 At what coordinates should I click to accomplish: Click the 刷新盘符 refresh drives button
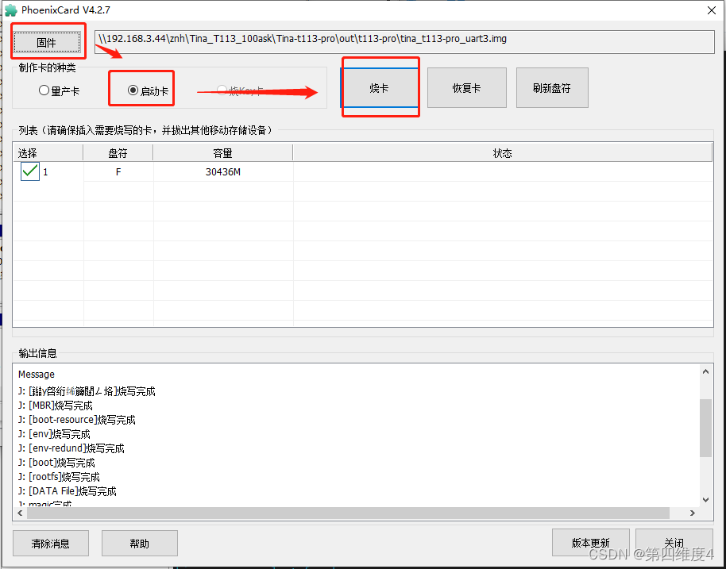(552, 87)
